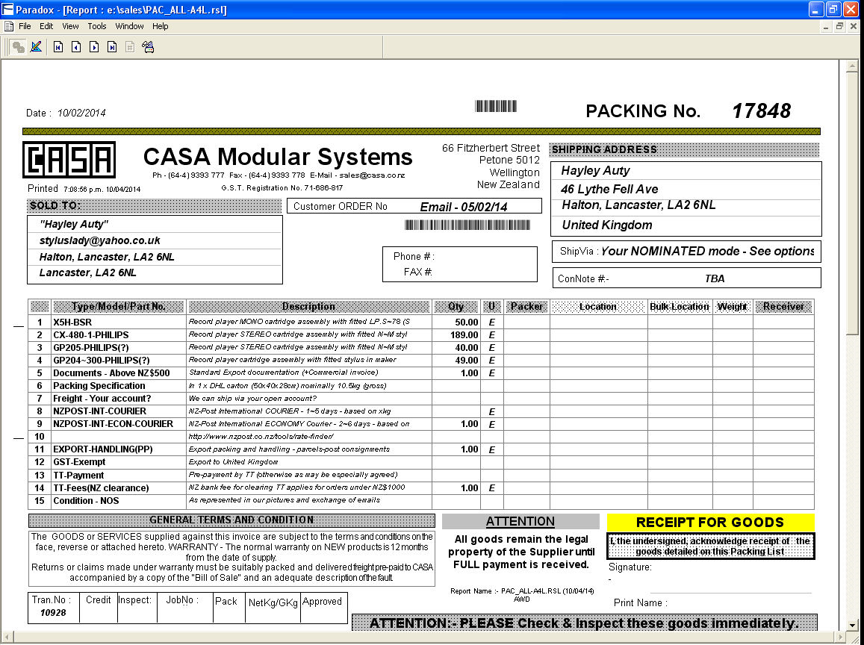This screenshot has height=645, width=864.
Task: Click the CASA logo
Action: 69,160
